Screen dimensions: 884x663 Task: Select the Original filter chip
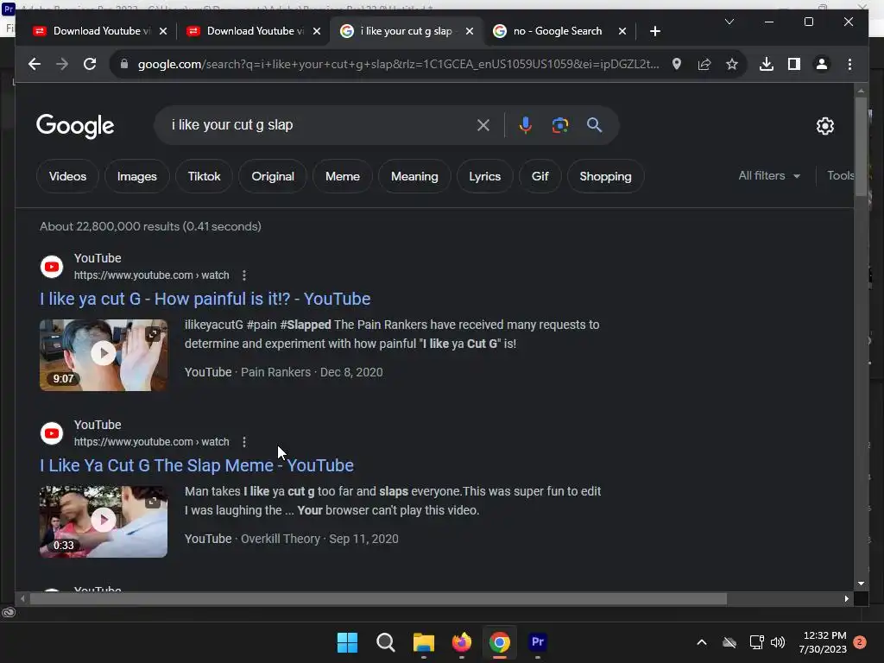pos(273,176)
